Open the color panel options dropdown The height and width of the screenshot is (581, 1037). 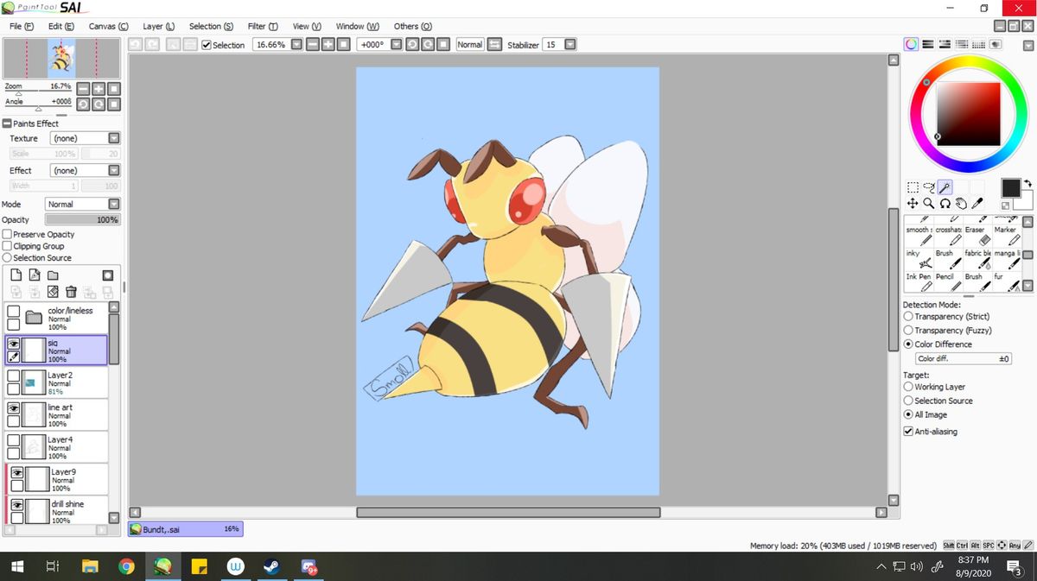pyautogui.click(x=1027, y=44)
